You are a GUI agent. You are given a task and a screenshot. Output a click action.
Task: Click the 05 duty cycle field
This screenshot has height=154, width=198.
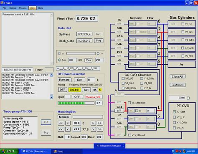[95, 90]
